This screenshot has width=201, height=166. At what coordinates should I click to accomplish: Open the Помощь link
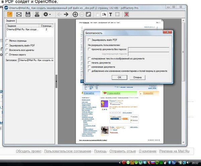[x=100, y=151]
